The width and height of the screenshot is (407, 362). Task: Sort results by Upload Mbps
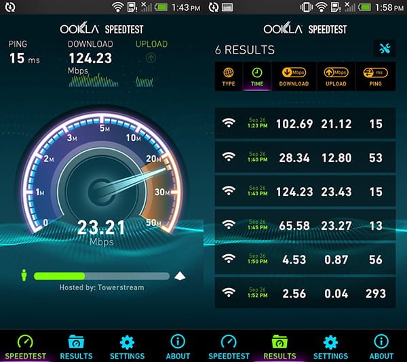336,77
